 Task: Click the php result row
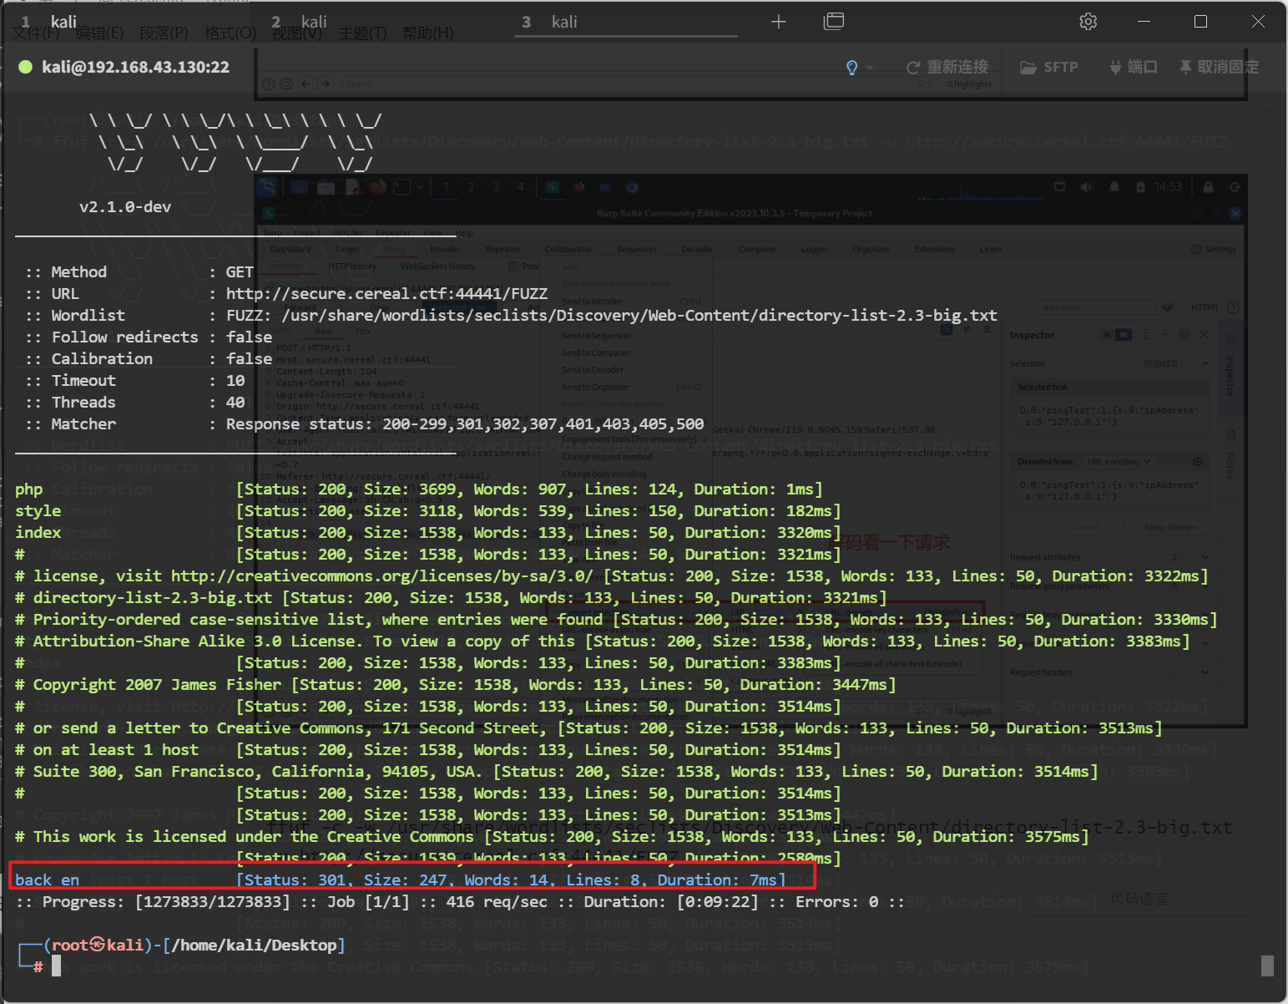[419, 489]
